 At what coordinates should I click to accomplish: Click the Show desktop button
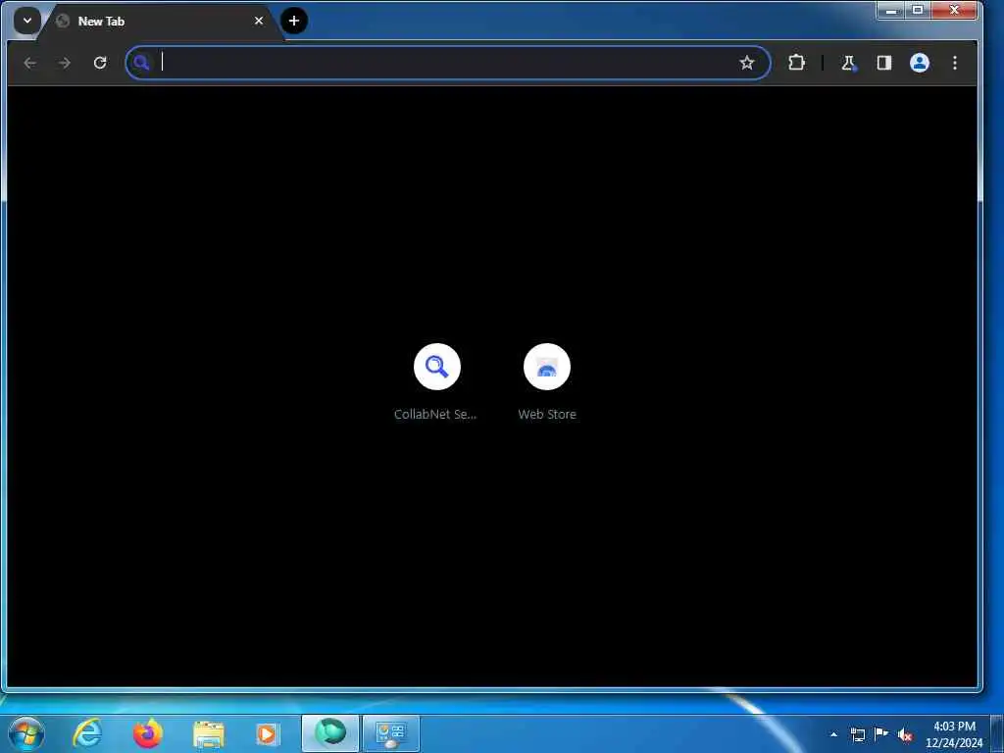(996, 734)
